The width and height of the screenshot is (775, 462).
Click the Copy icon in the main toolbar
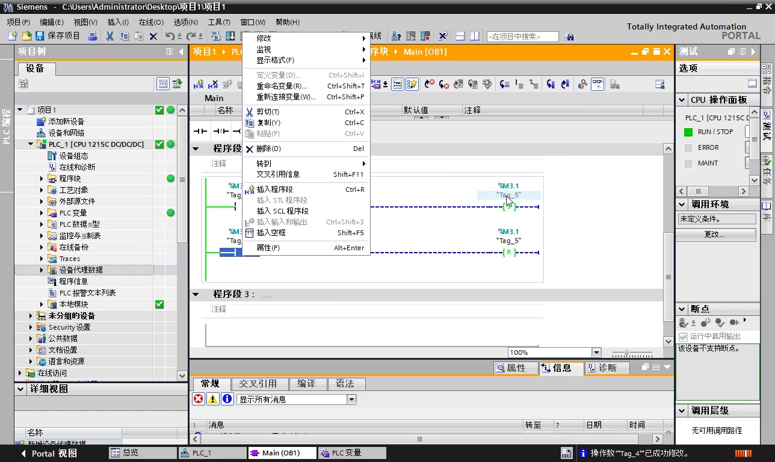point(125,36)
